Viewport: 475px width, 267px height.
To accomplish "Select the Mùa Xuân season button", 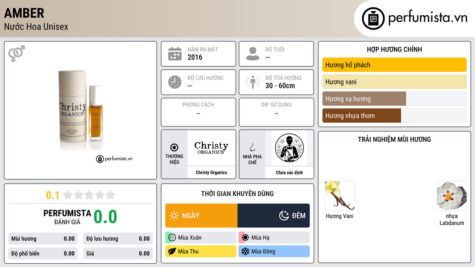I will click(201, 238).
